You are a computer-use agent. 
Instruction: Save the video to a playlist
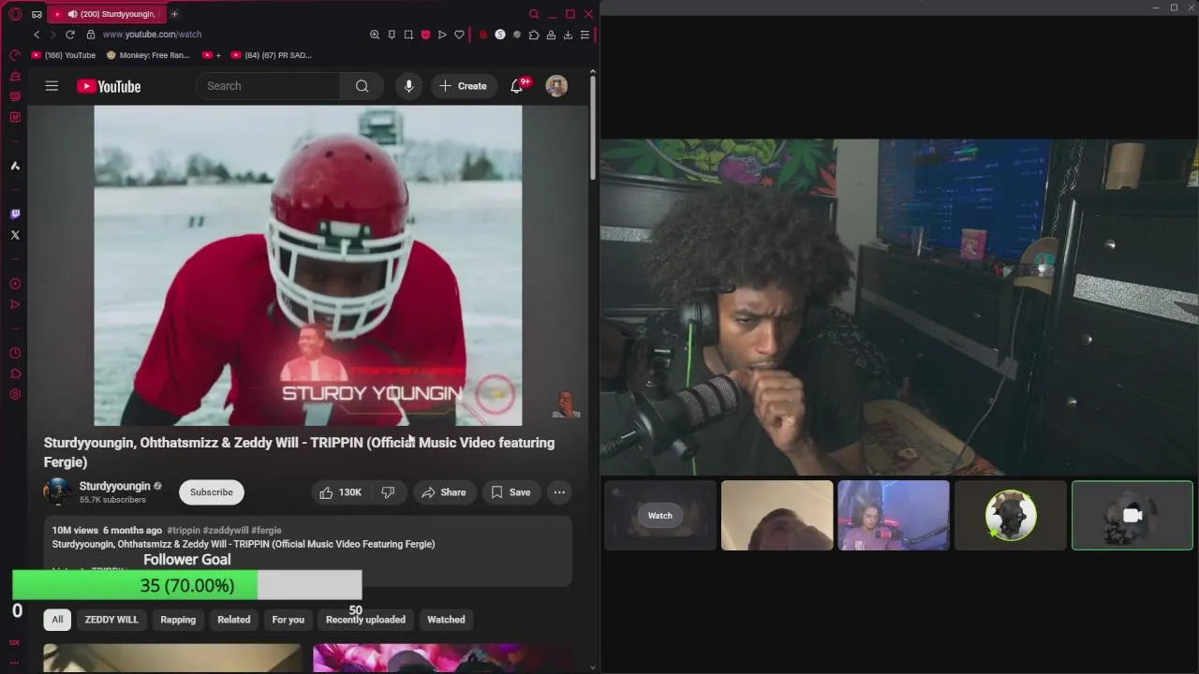tap(511, 492)
